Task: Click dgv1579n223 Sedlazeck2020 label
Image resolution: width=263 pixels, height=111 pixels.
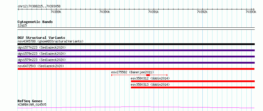Action: [42, 60]
